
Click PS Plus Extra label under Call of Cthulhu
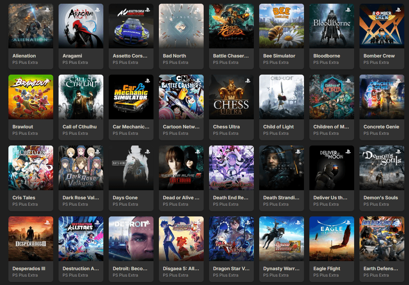75,133
